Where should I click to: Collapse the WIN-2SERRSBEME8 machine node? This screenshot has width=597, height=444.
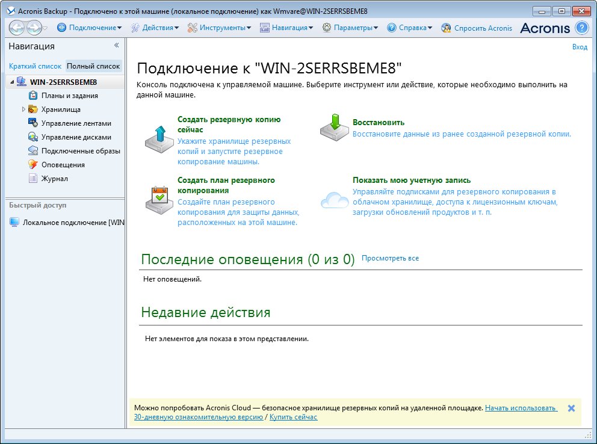pos(12,82)
